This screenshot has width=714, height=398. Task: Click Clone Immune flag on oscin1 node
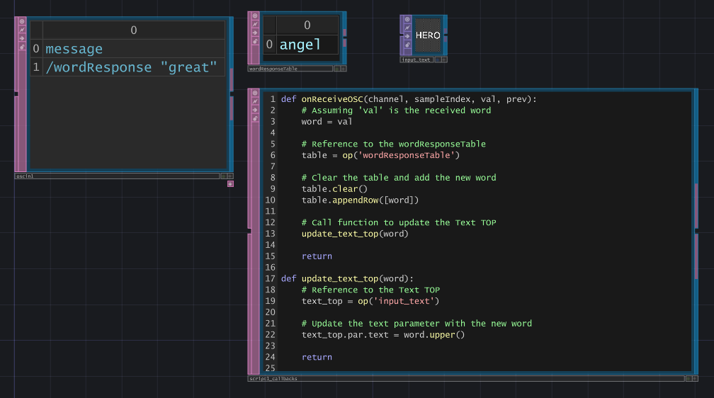click(x=21, y=30)
